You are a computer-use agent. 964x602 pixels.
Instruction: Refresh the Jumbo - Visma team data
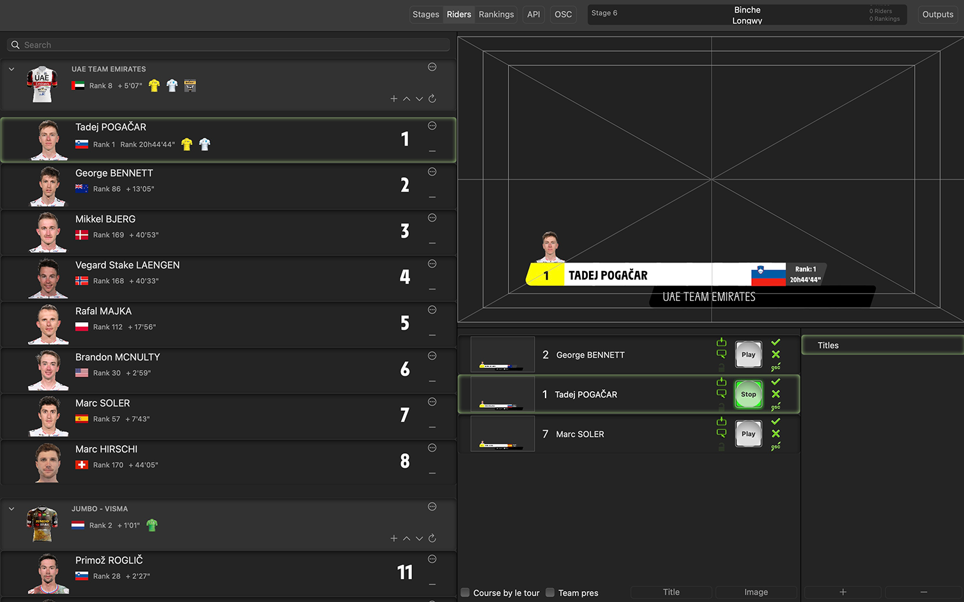tap(432, 538)
